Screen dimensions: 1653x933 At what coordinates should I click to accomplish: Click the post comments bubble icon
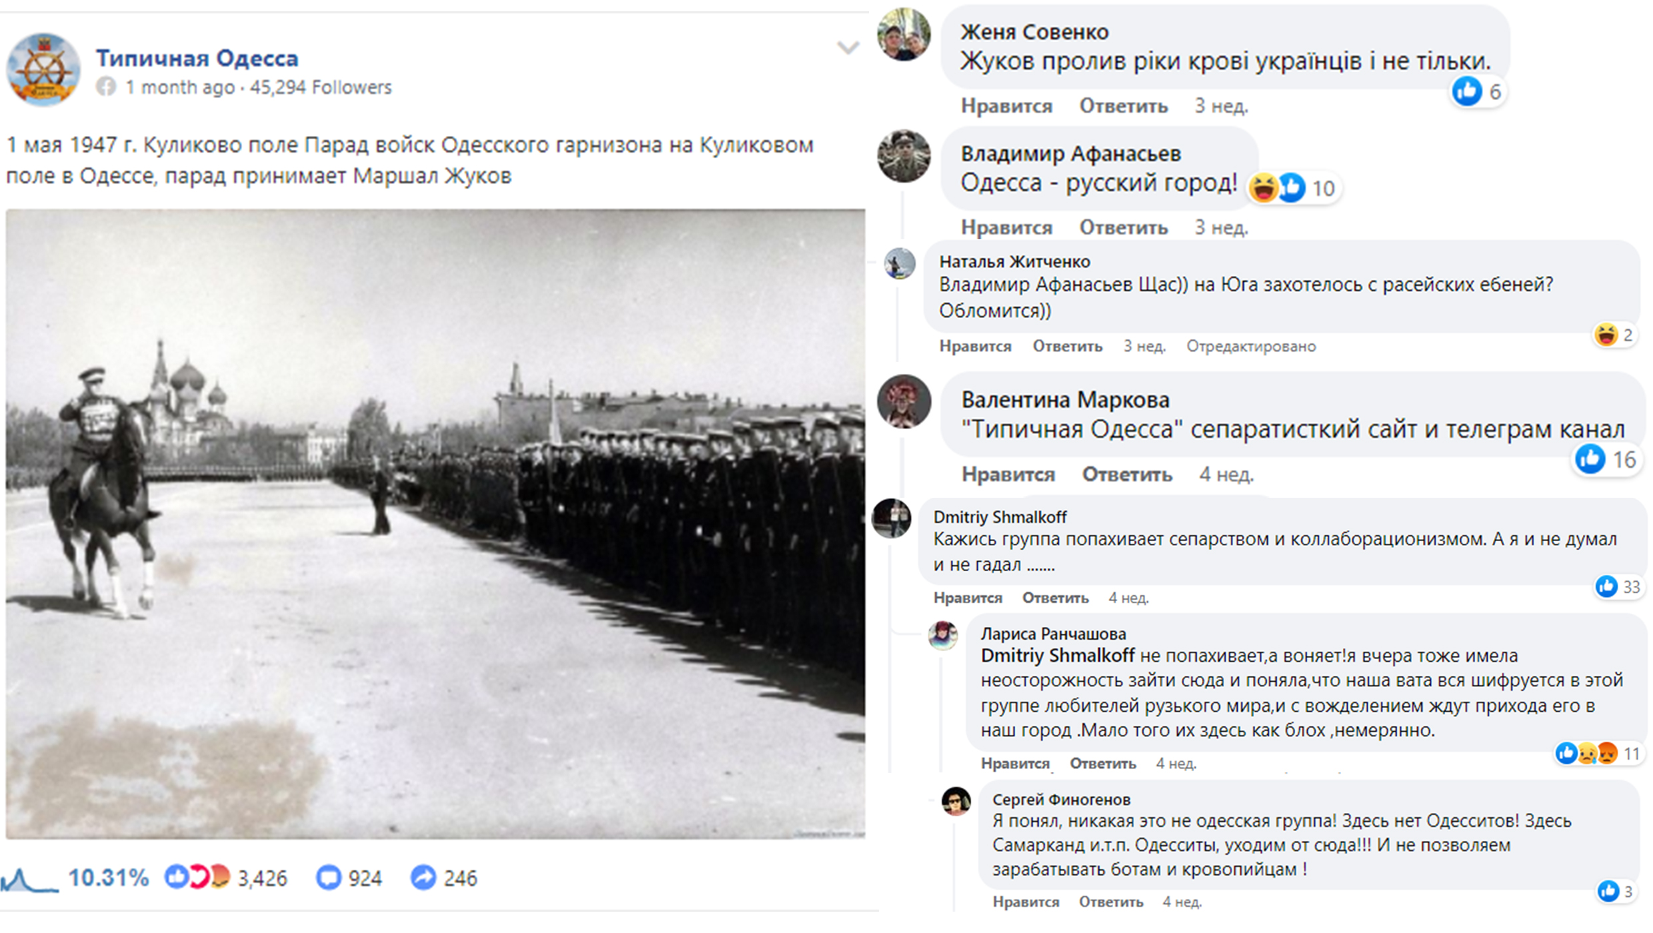[328, 877]
